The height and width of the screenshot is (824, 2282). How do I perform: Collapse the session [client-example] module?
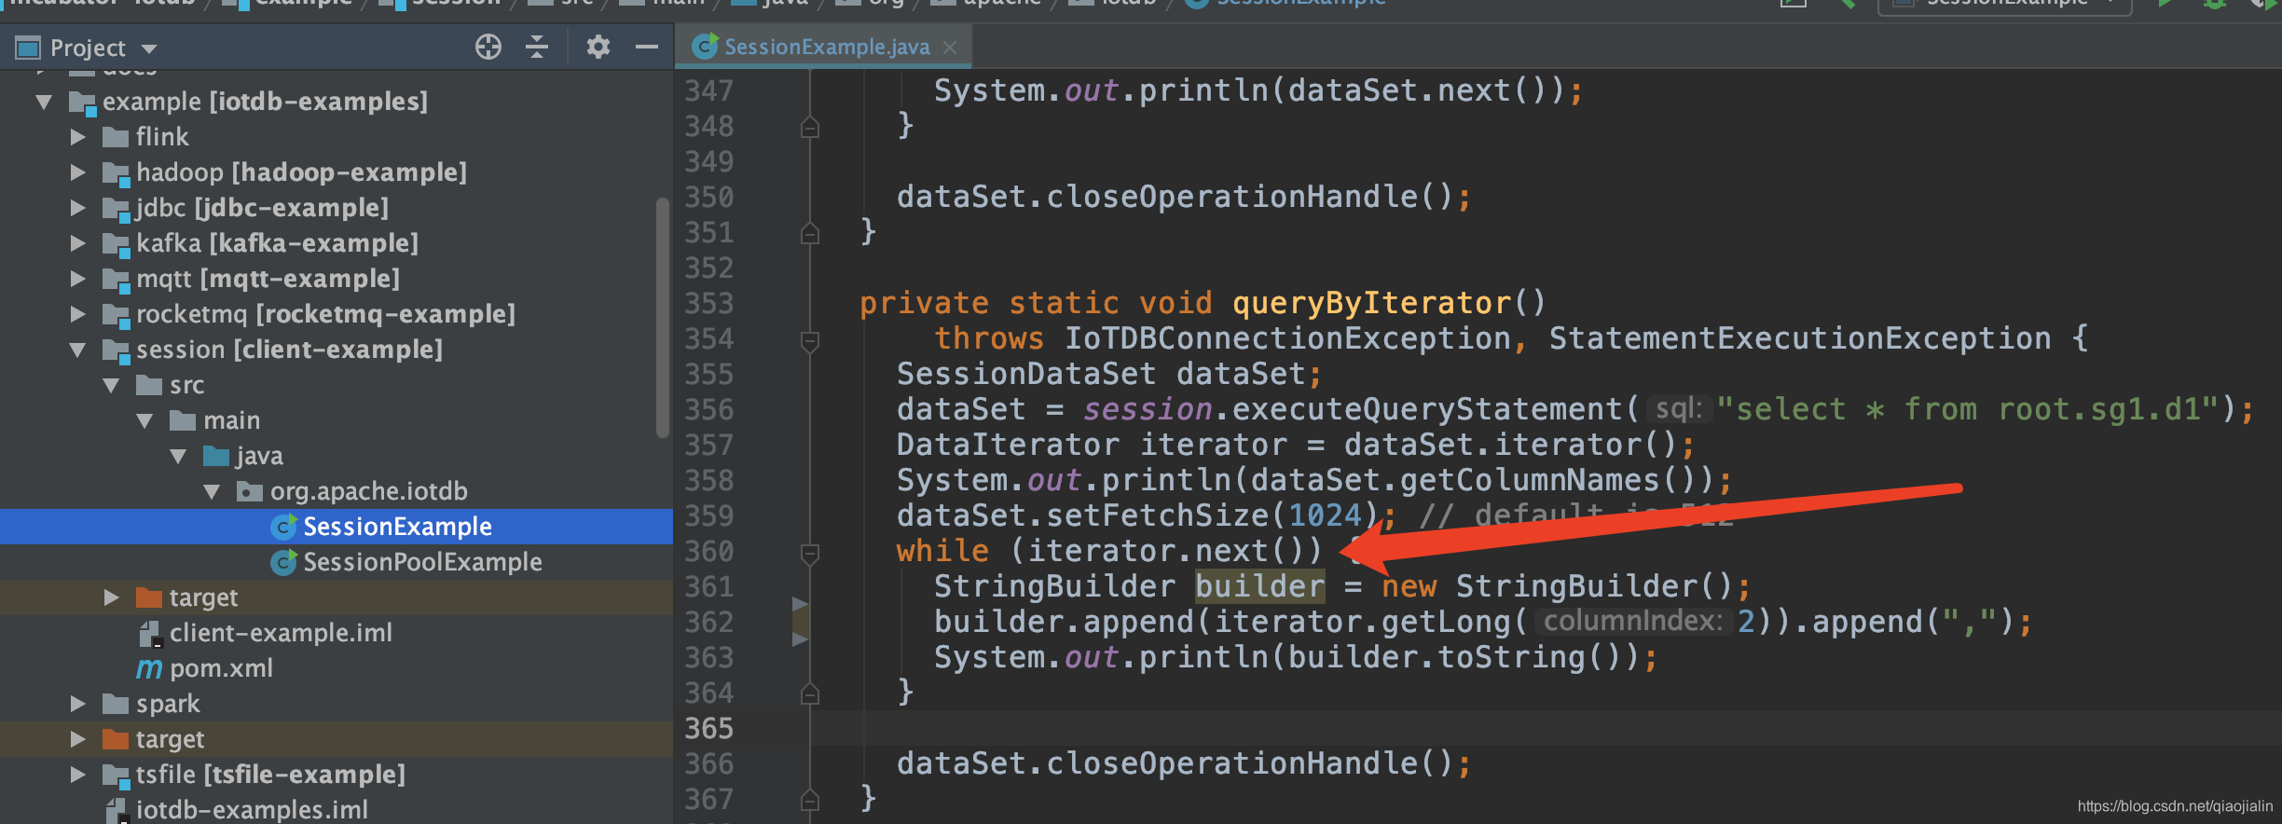pos(78,350)
